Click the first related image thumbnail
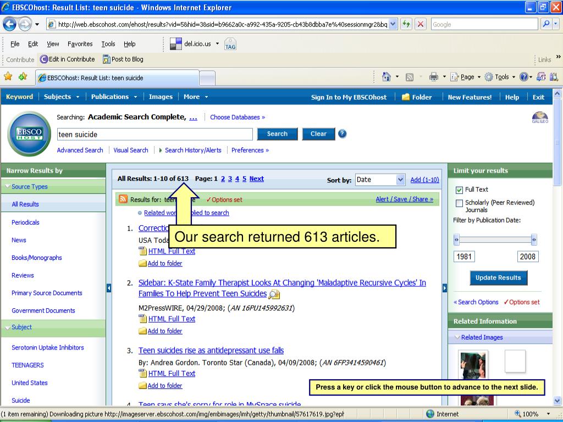563x422 pixels. click(x=473, y=364)
